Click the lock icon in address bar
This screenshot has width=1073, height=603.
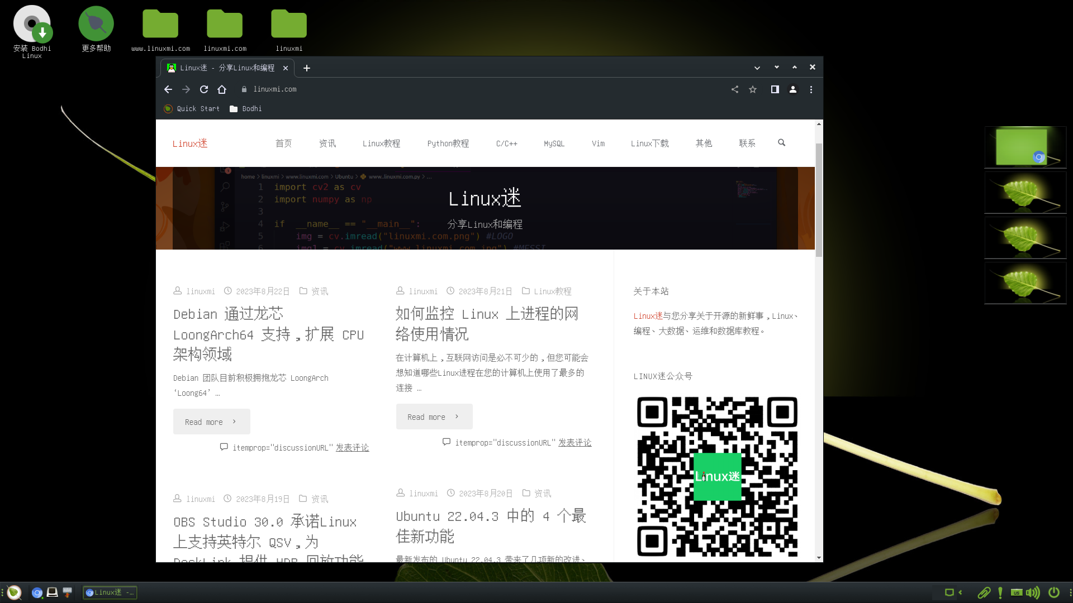(x=244, y=89)
